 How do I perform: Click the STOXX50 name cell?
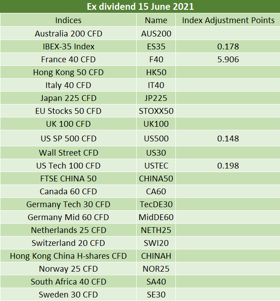pos(156,111)
